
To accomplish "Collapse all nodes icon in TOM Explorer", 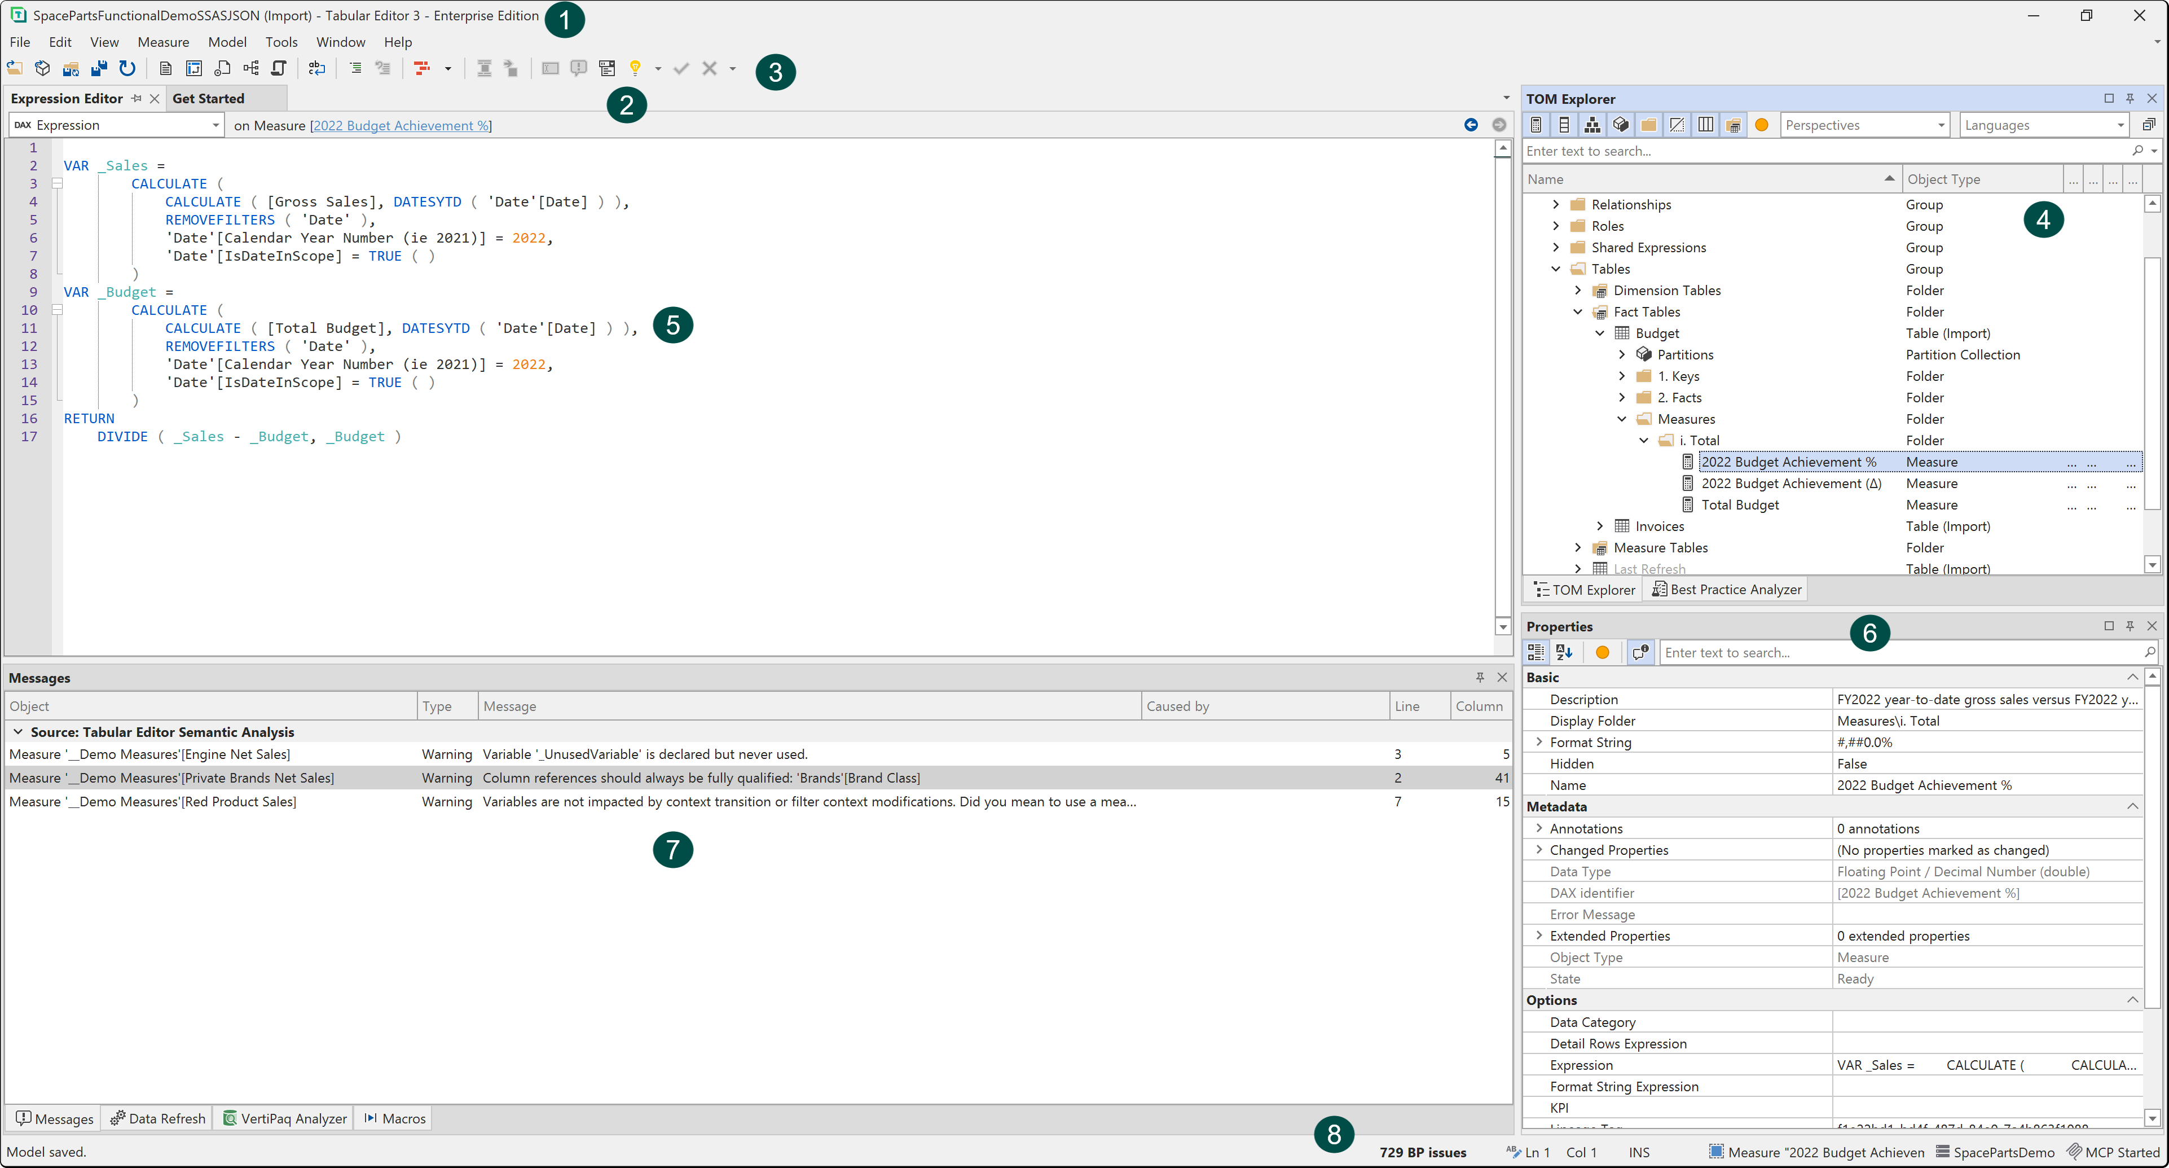I will pos(2148,125).
